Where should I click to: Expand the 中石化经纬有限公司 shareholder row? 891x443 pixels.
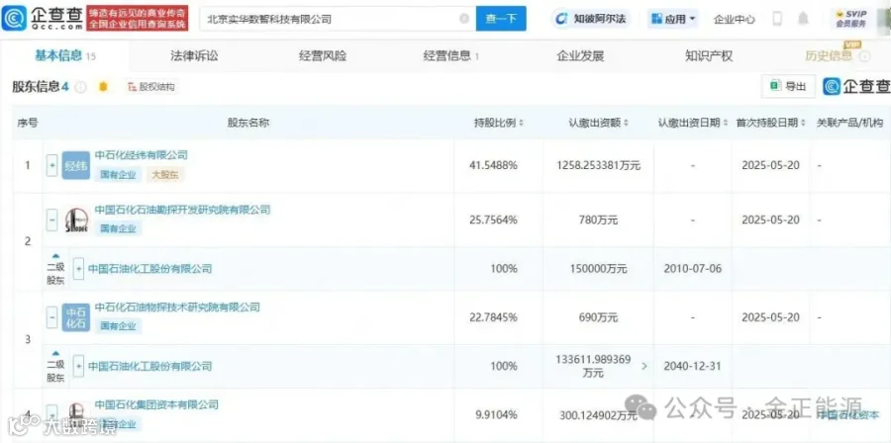tap(52, 165)
